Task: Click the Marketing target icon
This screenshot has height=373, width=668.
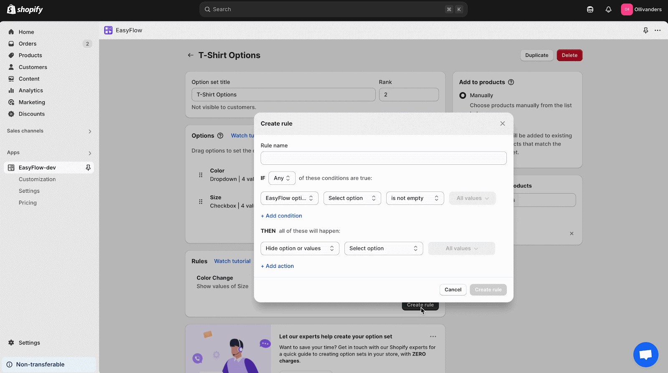Action: click(11, 102)
